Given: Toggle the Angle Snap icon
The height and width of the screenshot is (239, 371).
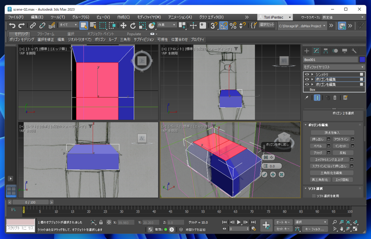Looking at the screenshot, I should point(224,26).
